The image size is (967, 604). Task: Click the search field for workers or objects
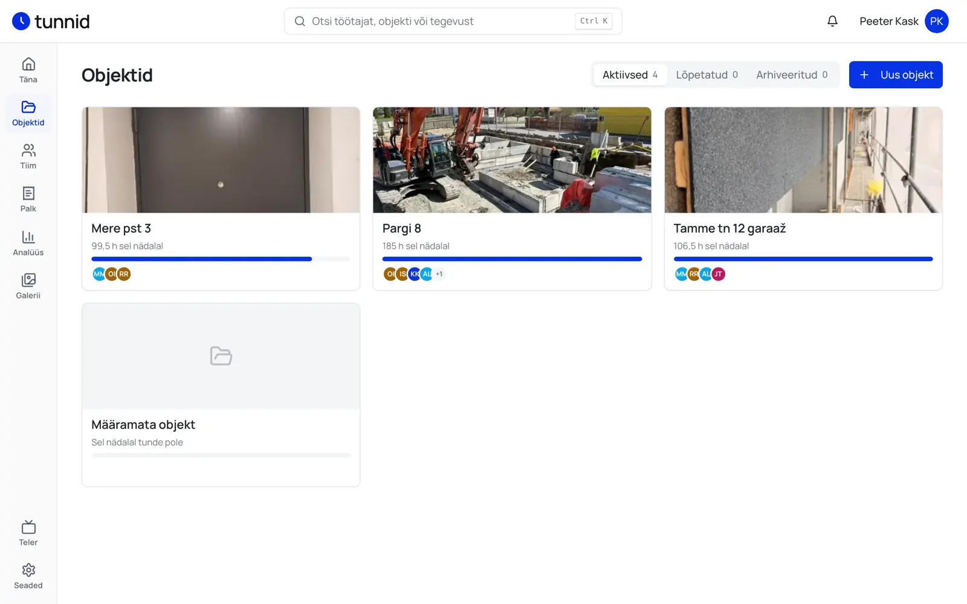tap(453, 21)
